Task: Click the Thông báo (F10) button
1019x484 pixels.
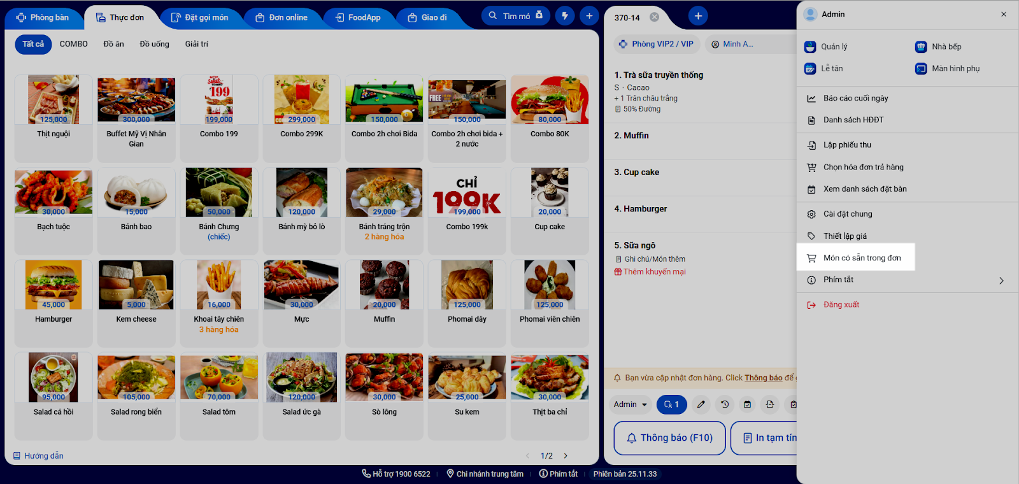Action: click(669, 438)
